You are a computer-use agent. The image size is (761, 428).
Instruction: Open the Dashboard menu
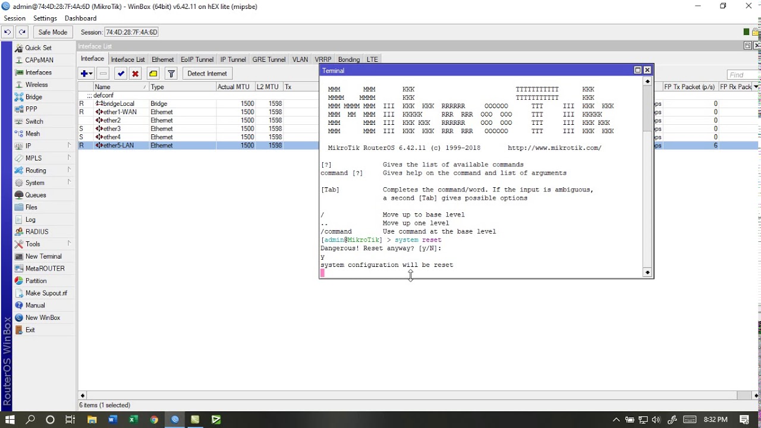pyautogui.click(x=80, y=18)
